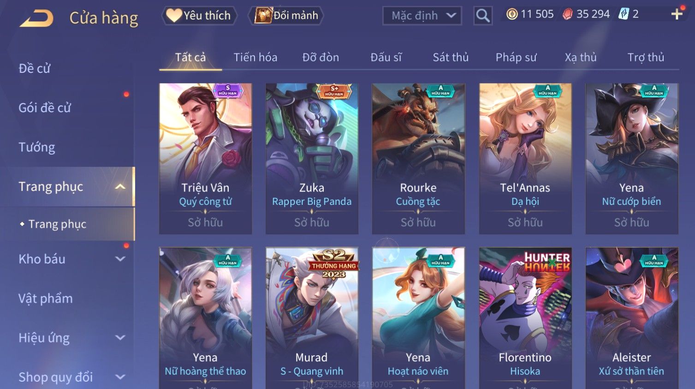Open Florentino Hisoka skin card
The height and width of the screenshot is (389, 695).
(525, 318)
